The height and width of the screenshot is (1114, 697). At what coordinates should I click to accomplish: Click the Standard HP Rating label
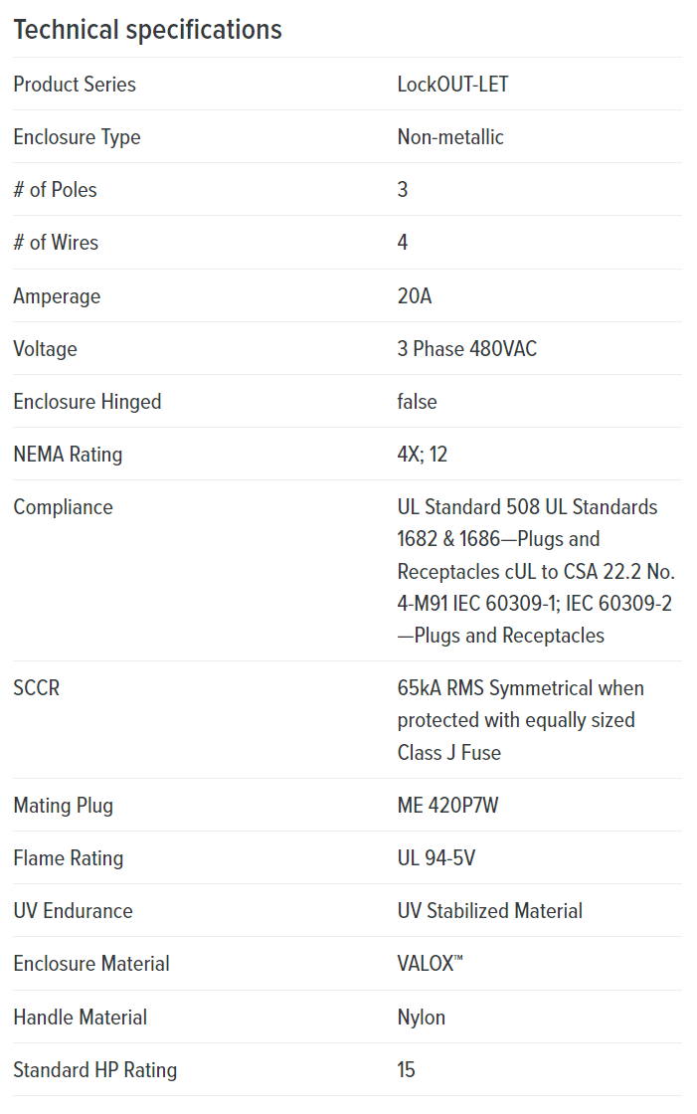coord(95,1070)
